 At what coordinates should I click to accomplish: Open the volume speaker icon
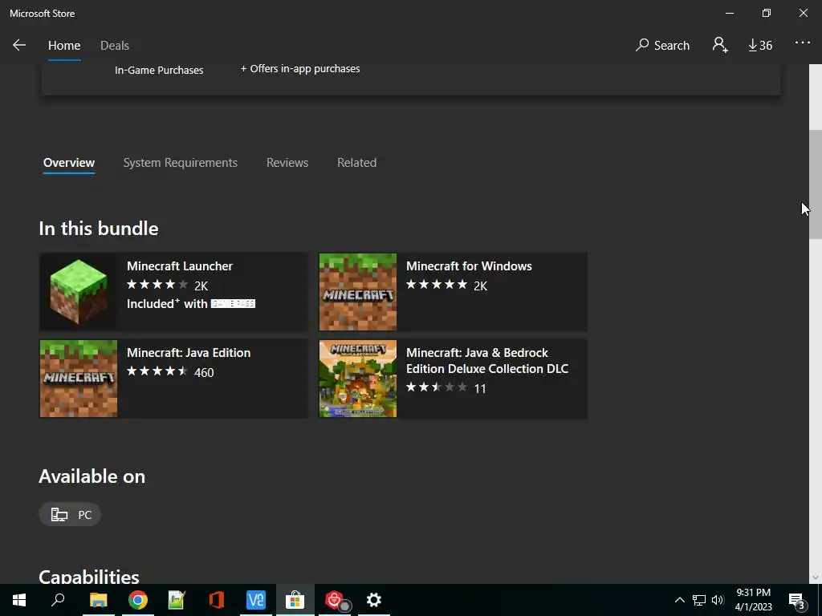coord(718,600)
